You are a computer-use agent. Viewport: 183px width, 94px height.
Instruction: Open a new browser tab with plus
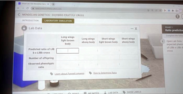[x=53, y=4]
